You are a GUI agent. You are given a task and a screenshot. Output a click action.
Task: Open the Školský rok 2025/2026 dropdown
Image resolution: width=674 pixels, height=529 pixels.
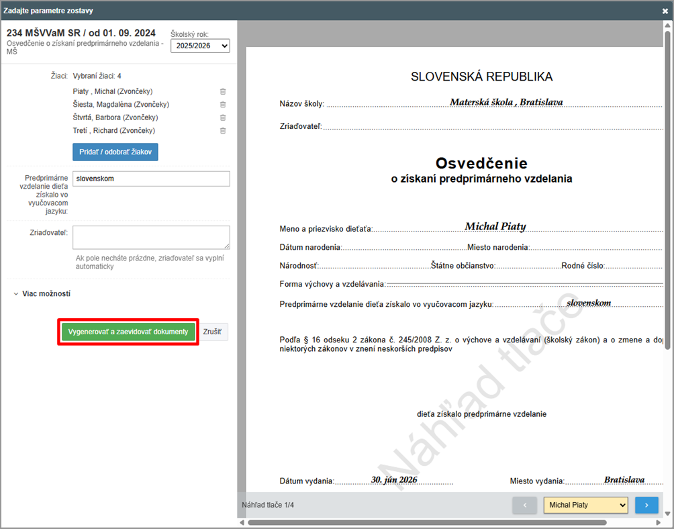click(x=199, y=46)
